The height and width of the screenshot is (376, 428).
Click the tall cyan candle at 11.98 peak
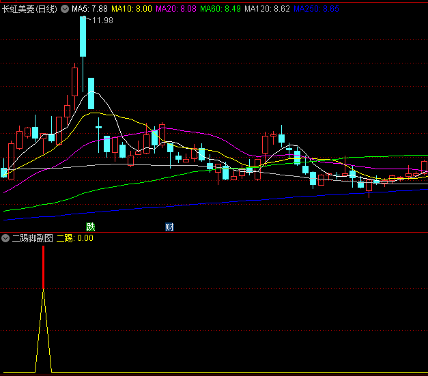(x=83, y=36)
